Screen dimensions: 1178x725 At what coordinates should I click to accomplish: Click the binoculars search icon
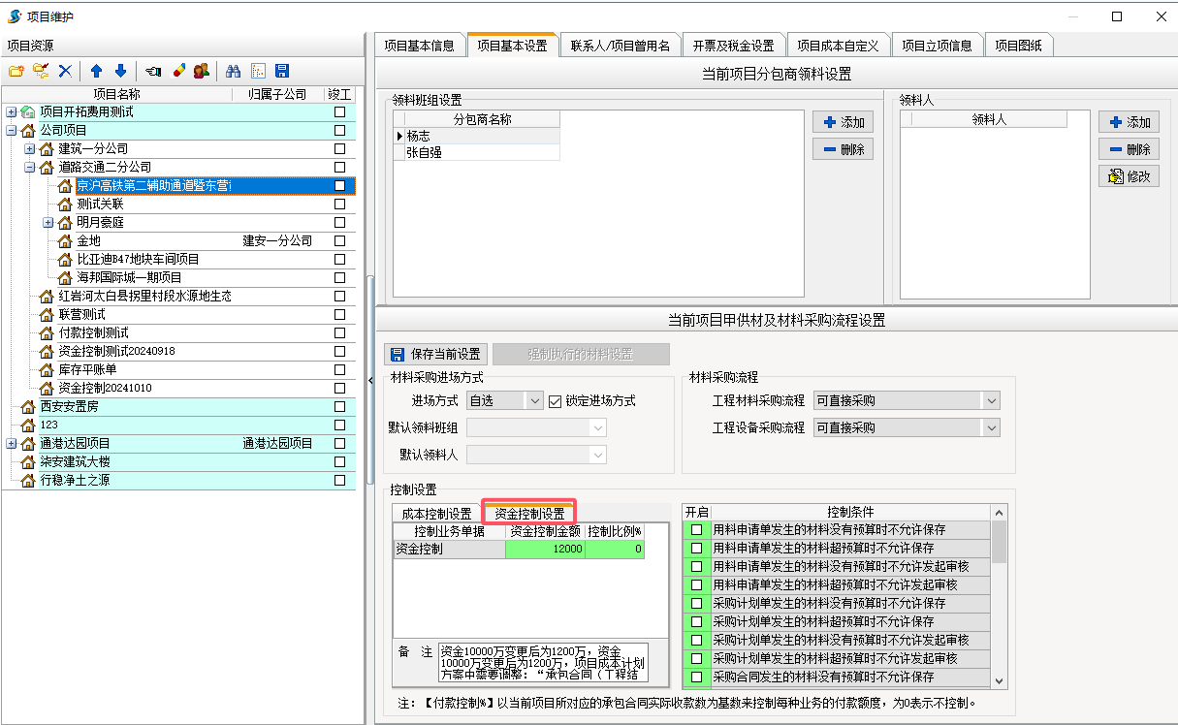click(233, 71)
